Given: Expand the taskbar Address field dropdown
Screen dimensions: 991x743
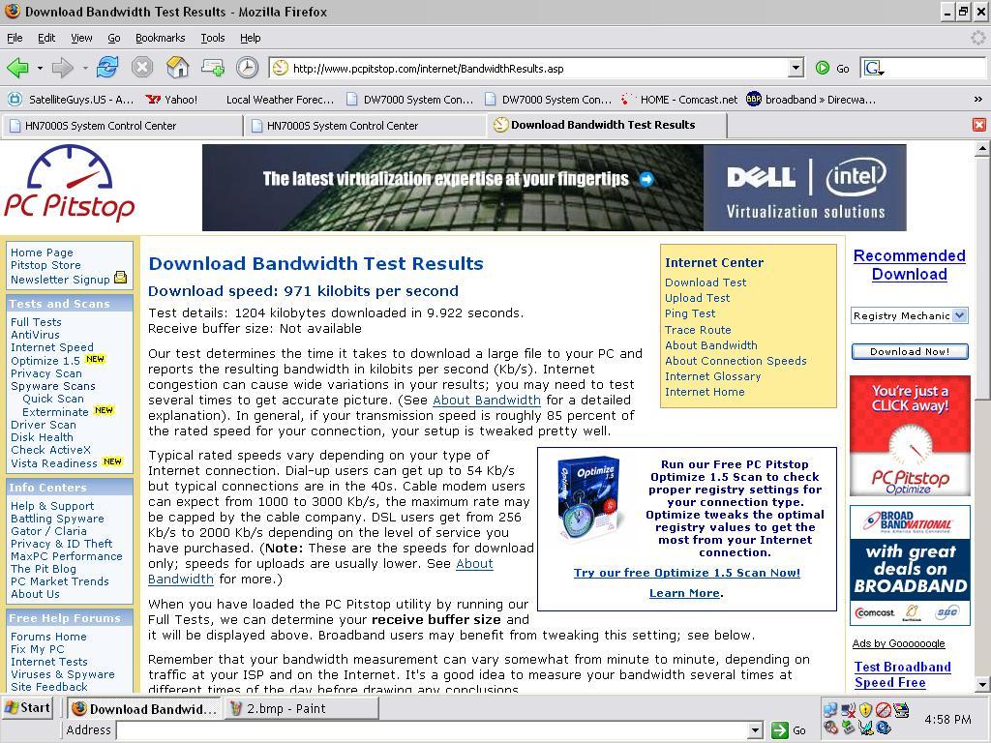Looking at the screenshot, I should pos(755,730).
